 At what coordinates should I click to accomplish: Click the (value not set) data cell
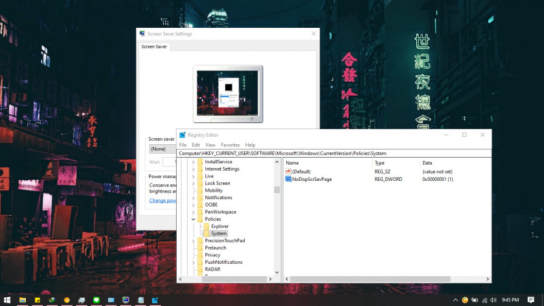[x=437, y=171]
